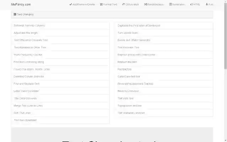Open Find and Replace Text tool
Image resolution: width=227 pixels, height=142 pixels.
pyautogui.click(x=27, y=84)
